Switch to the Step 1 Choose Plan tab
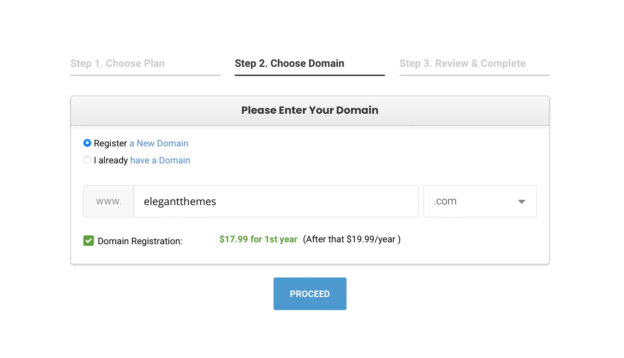Screen dimensions: 624x358 coord(117,63)
